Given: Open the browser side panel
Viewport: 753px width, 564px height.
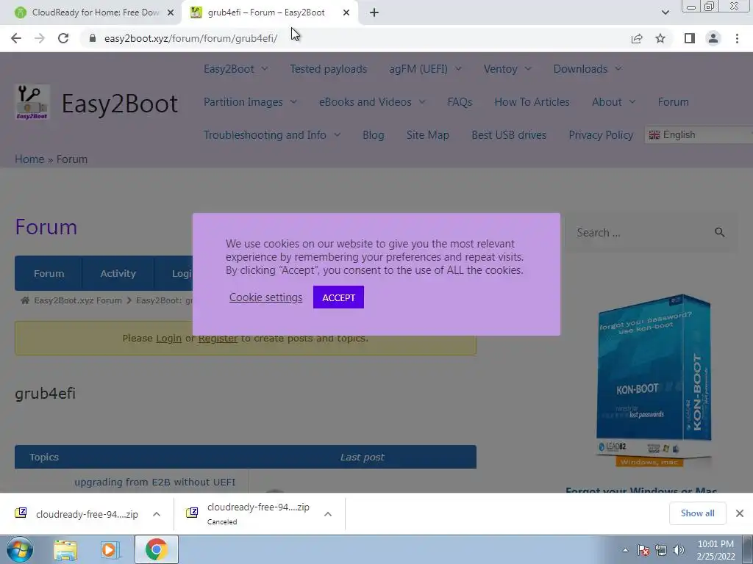Looking at the screenshot, I should [x=690, y=38].
